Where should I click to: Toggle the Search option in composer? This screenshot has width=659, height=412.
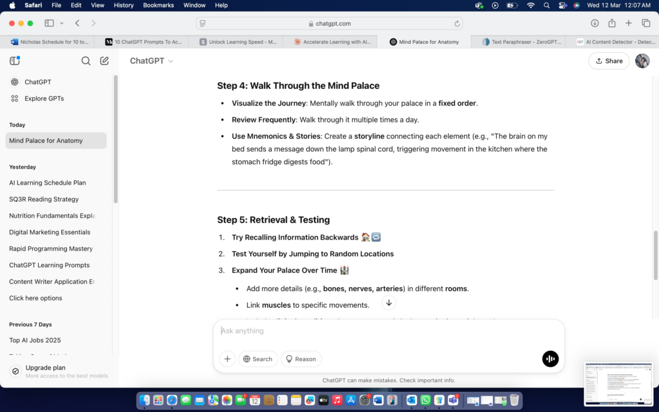click(x=257, y=359)
